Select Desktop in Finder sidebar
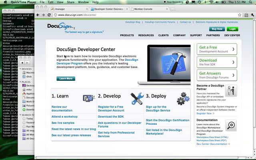The height and width of the screenshot is (160, 256). coord(28,86)
